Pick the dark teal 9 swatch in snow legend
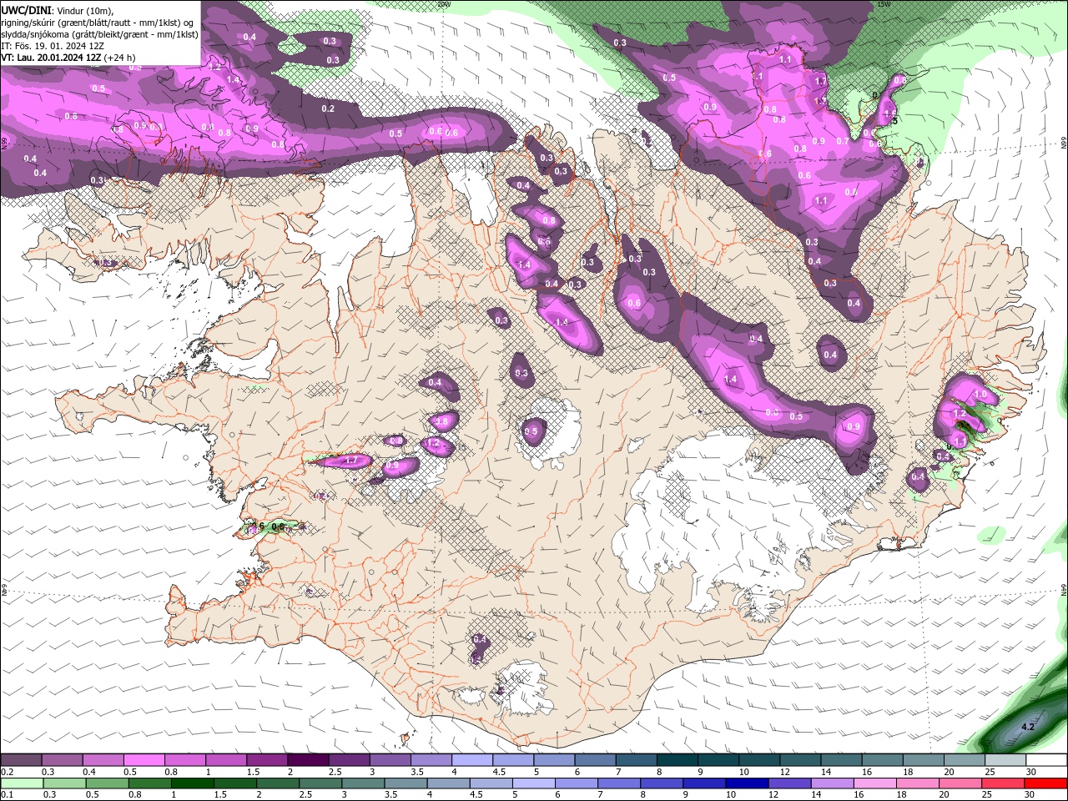Image resolution: width=1068 pixels, height=801 pixels. point(718,760)
